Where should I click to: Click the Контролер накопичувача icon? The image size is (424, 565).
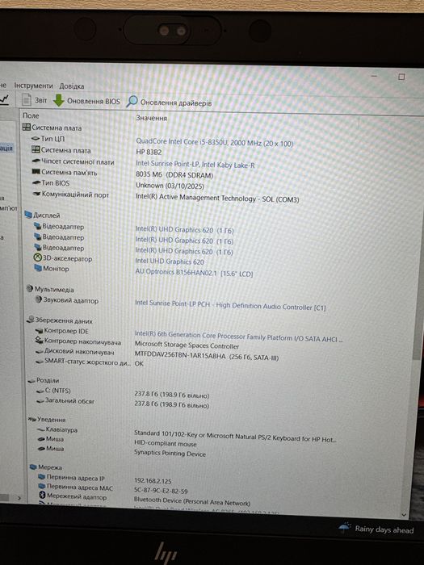[x=40, y=340]
